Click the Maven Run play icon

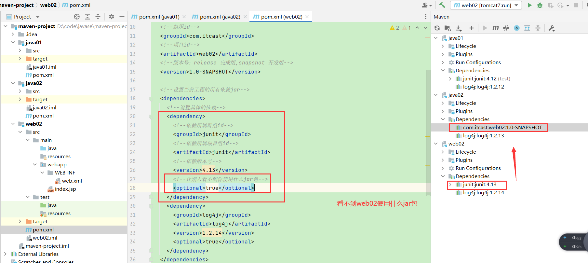(485, 28)
